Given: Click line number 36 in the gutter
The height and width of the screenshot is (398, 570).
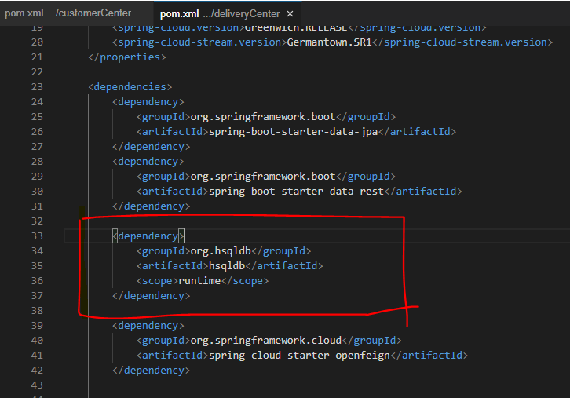Looking at the screenshot, I should (x=37, y=280).
